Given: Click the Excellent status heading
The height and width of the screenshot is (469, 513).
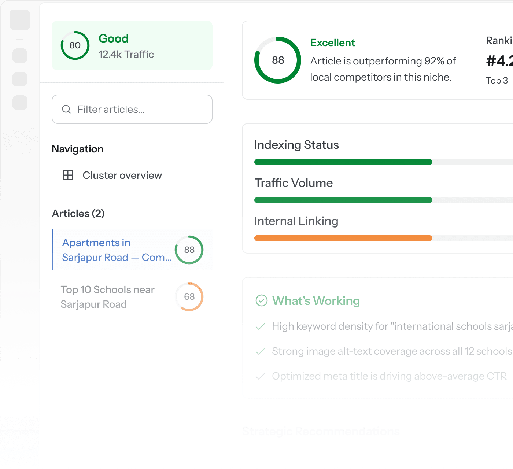Looking at the screenshot, I should coord(332,43).
